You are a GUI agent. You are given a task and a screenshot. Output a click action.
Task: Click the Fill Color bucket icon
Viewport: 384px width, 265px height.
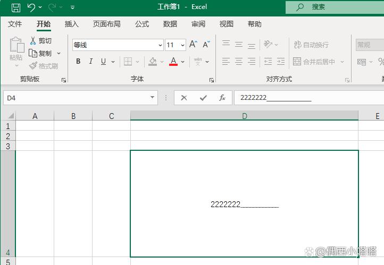153,62
